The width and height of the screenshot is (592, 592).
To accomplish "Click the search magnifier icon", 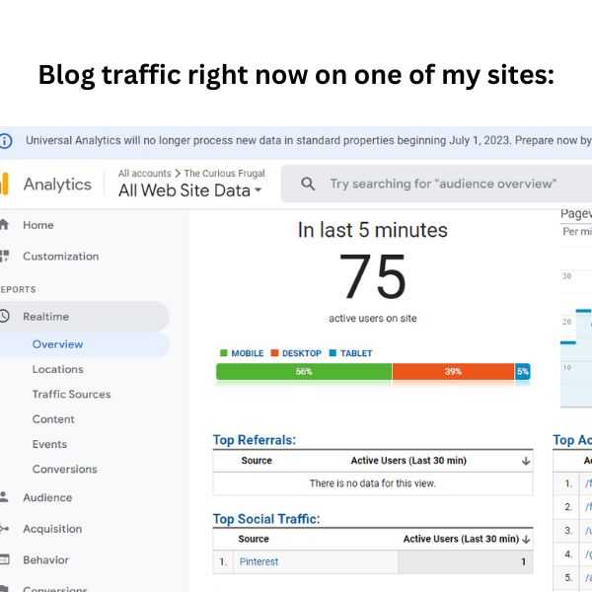I will [308, 184].
